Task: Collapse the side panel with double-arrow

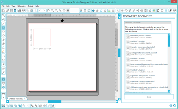Action: 119,15
